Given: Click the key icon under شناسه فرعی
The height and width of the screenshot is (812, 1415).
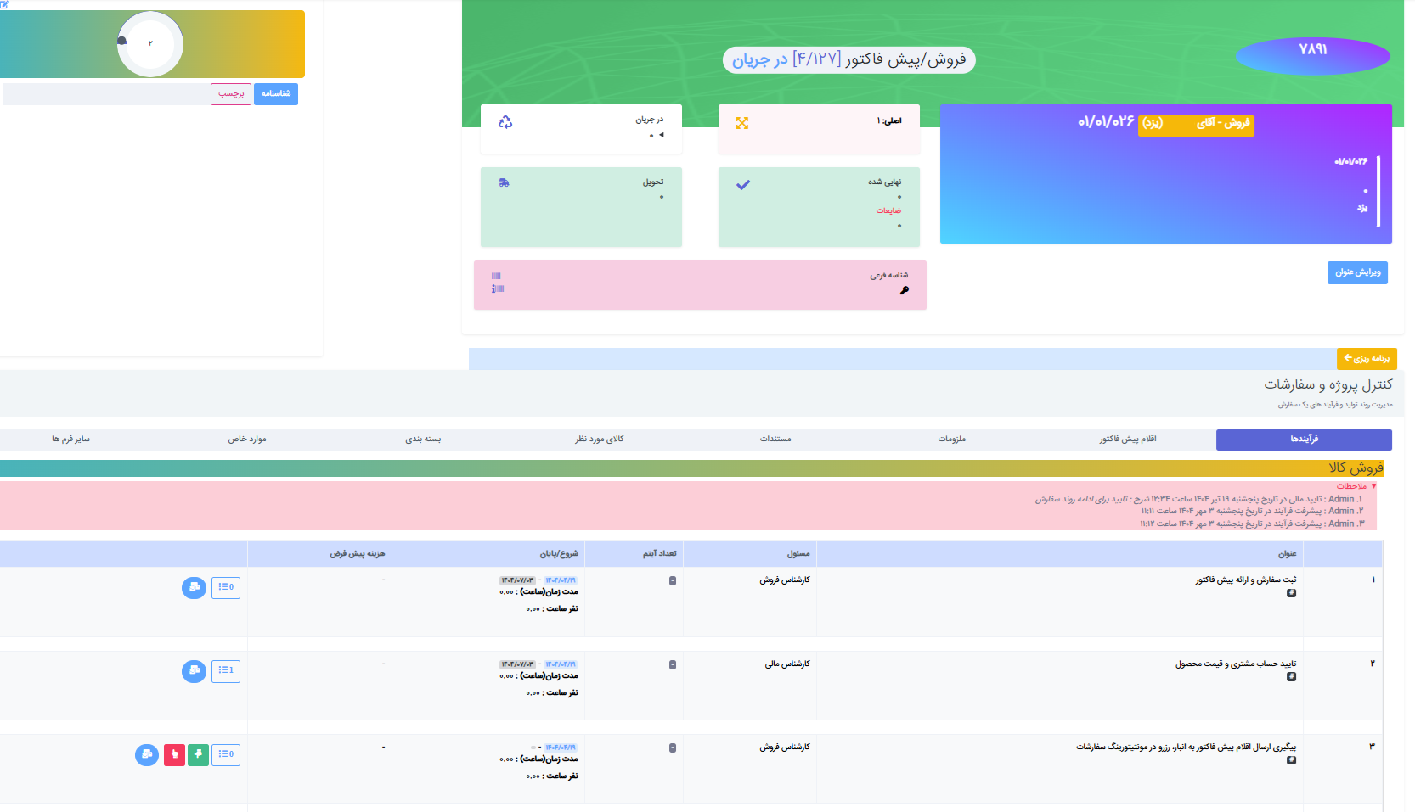Looking at the screenshot, I should (x=905, y=290).
